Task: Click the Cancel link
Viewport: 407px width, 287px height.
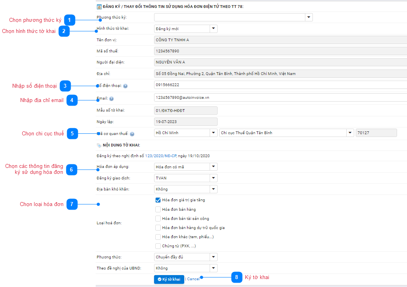Action: click(x=193, y=279)
